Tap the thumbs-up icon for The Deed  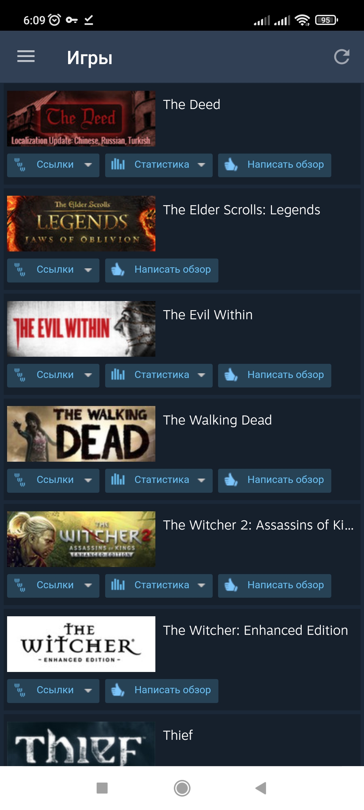[x=231, y=165]
